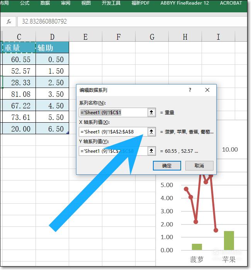Open the 福昕PDF ribbon tab
Viewport: 251px width, 270px height.
[x=141, y=3]
